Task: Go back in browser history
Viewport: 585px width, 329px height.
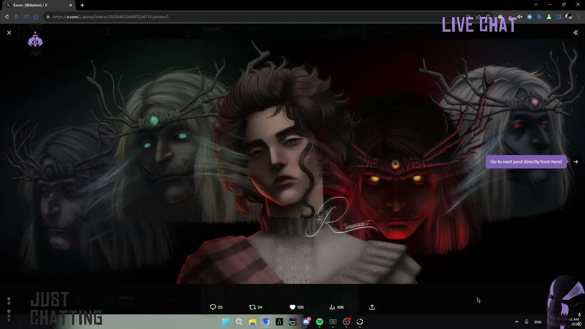Action: tap(6, 17)
